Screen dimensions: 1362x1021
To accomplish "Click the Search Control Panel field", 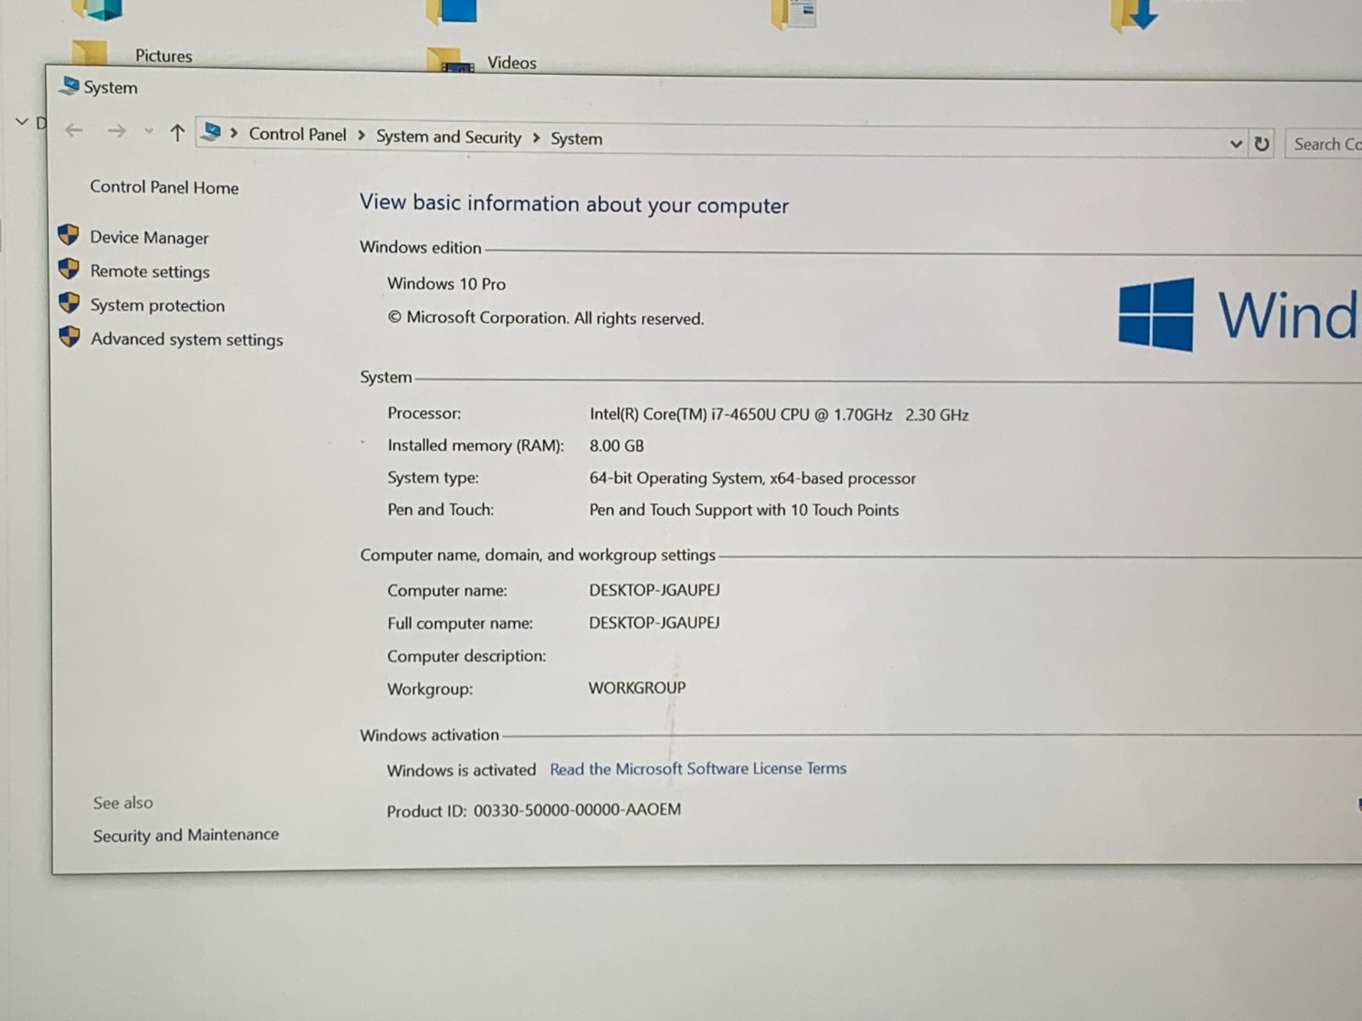I will pos(1324,145).
